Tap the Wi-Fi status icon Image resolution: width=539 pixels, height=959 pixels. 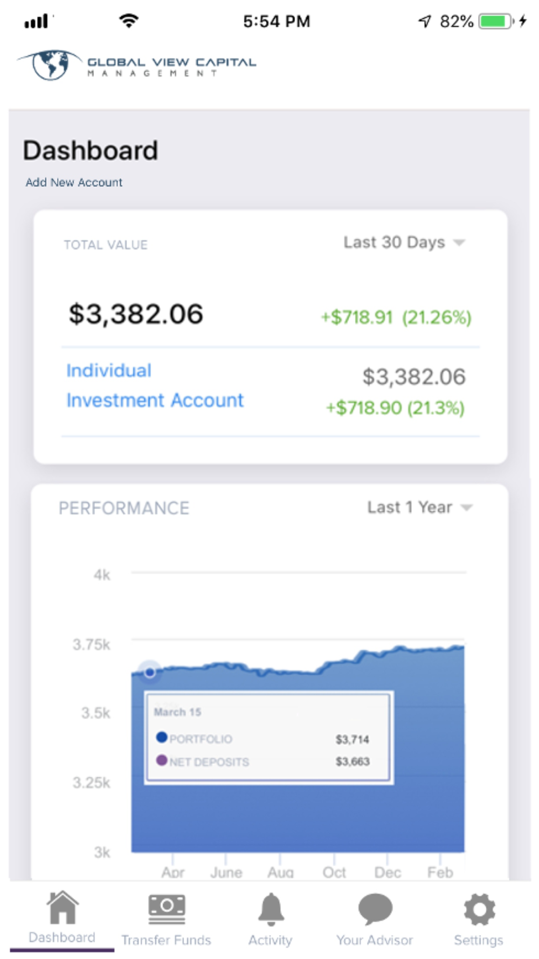pos(129,21)
